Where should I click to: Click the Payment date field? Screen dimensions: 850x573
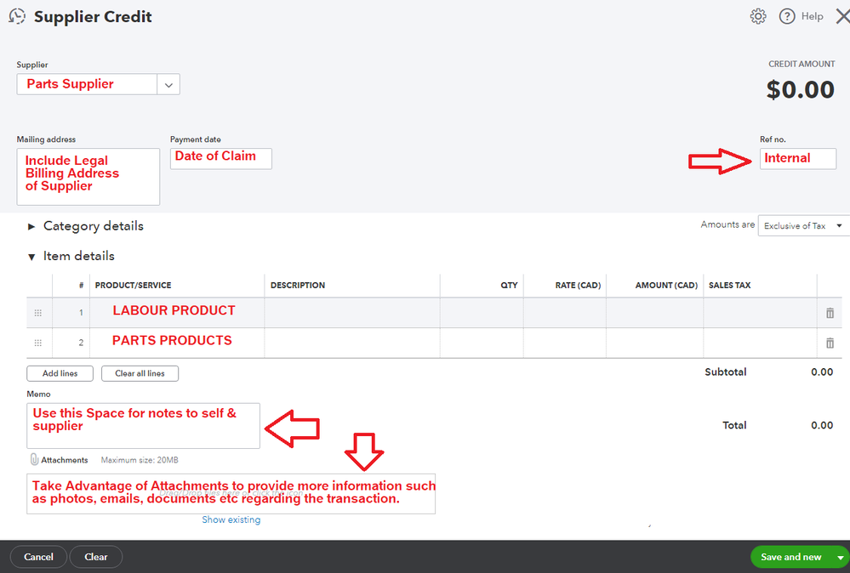pyautogui.click(x=220, y=158)
